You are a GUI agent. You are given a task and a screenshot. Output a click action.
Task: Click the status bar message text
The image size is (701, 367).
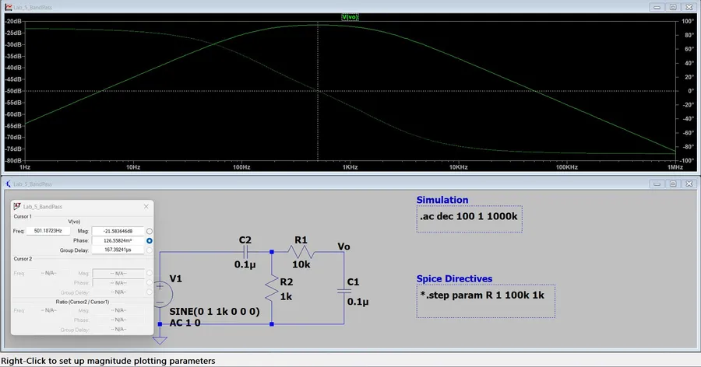pyautogui.click(x=108, y=361)
